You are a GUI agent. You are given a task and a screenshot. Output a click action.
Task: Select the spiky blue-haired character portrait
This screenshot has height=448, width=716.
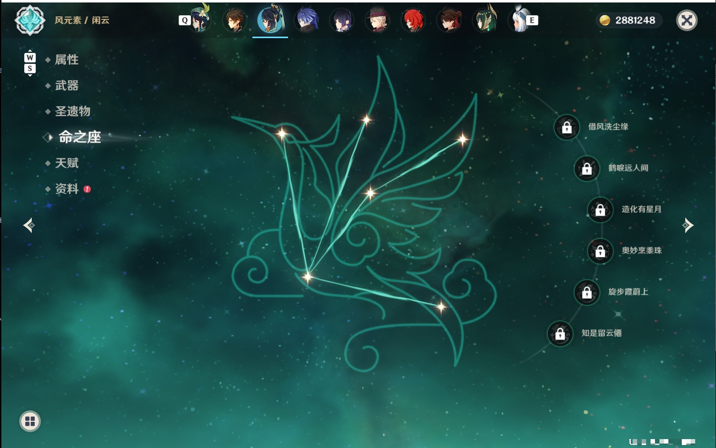point(306,20)
